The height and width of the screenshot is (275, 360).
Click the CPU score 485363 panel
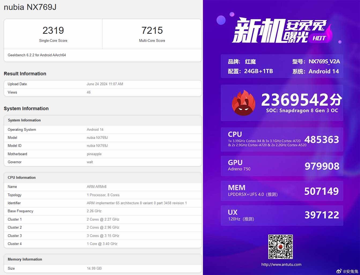coord(282,140)
